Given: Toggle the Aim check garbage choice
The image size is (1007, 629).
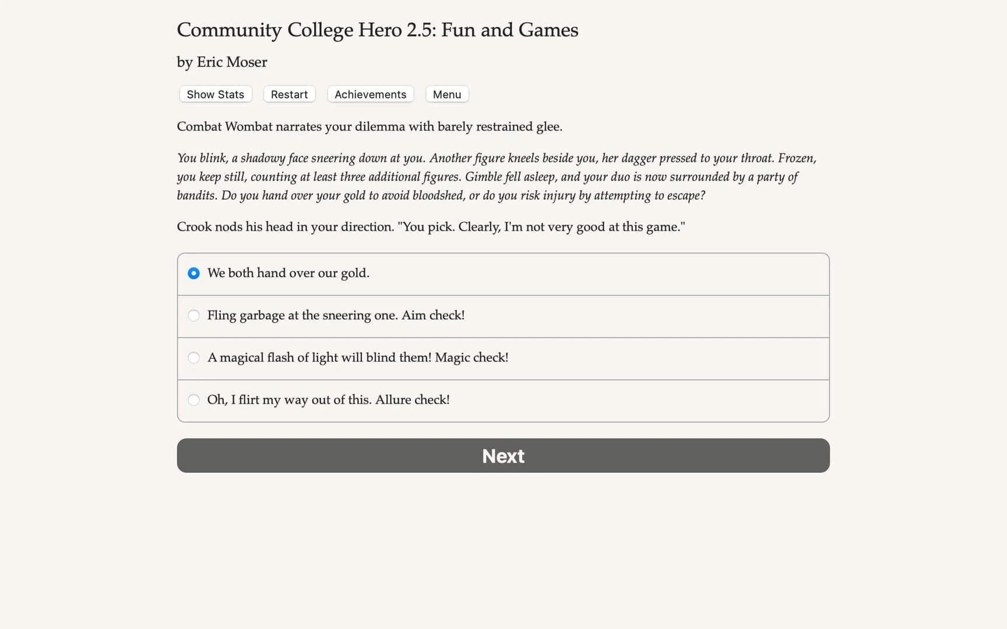Looking at the screenshot, I should coord(193,315).
